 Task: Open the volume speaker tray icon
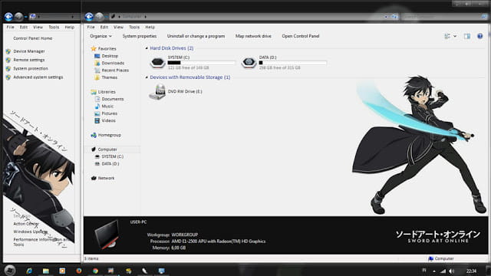pyautogui.click(x=451, y=271)
